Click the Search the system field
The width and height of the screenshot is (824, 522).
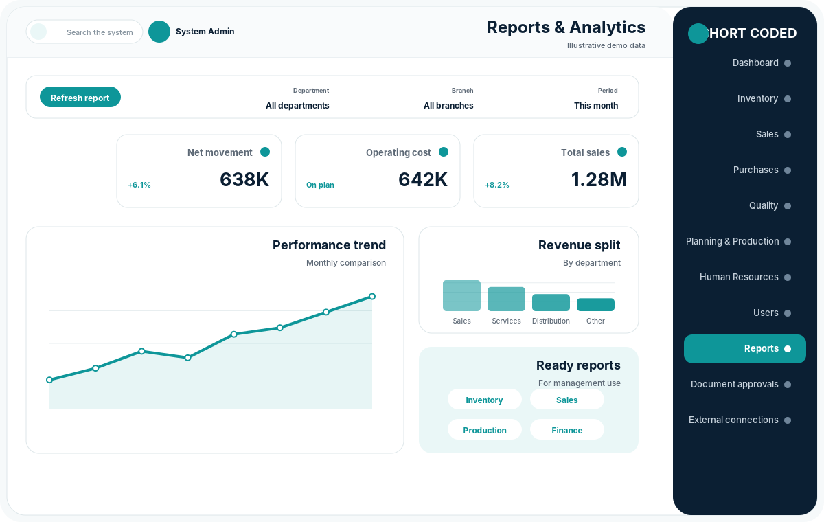click(84, 32)
